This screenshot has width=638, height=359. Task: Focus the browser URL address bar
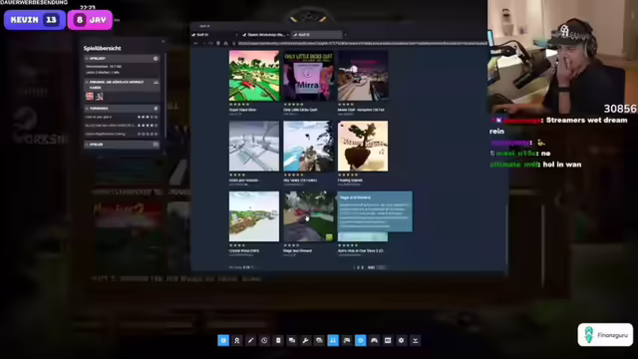(x=362, y=43)
